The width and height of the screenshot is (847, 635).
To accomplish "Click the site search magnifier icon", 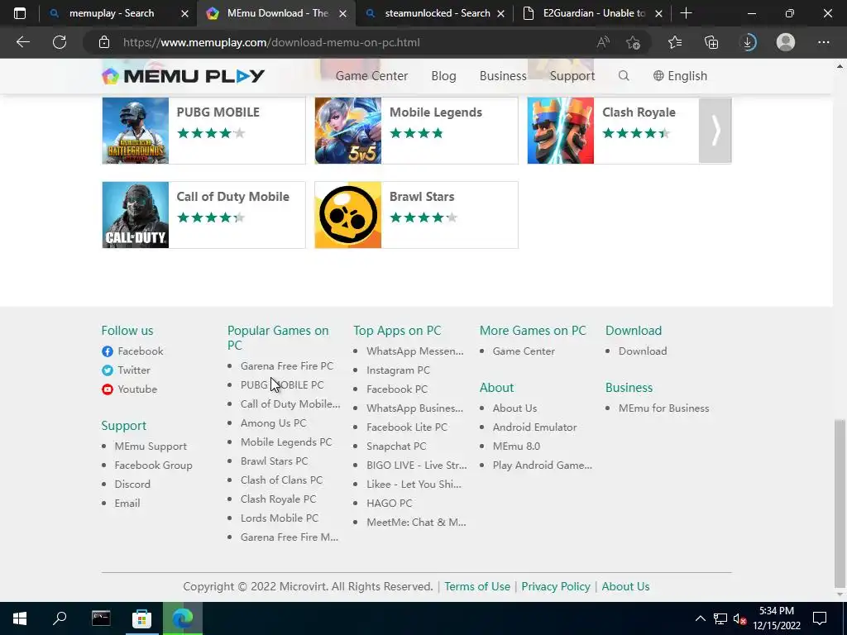I will [x=624, y=75].
